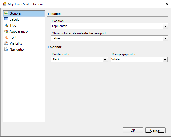Expand the Border color dropdown arrow
The image size is (171, 137).
105,60
